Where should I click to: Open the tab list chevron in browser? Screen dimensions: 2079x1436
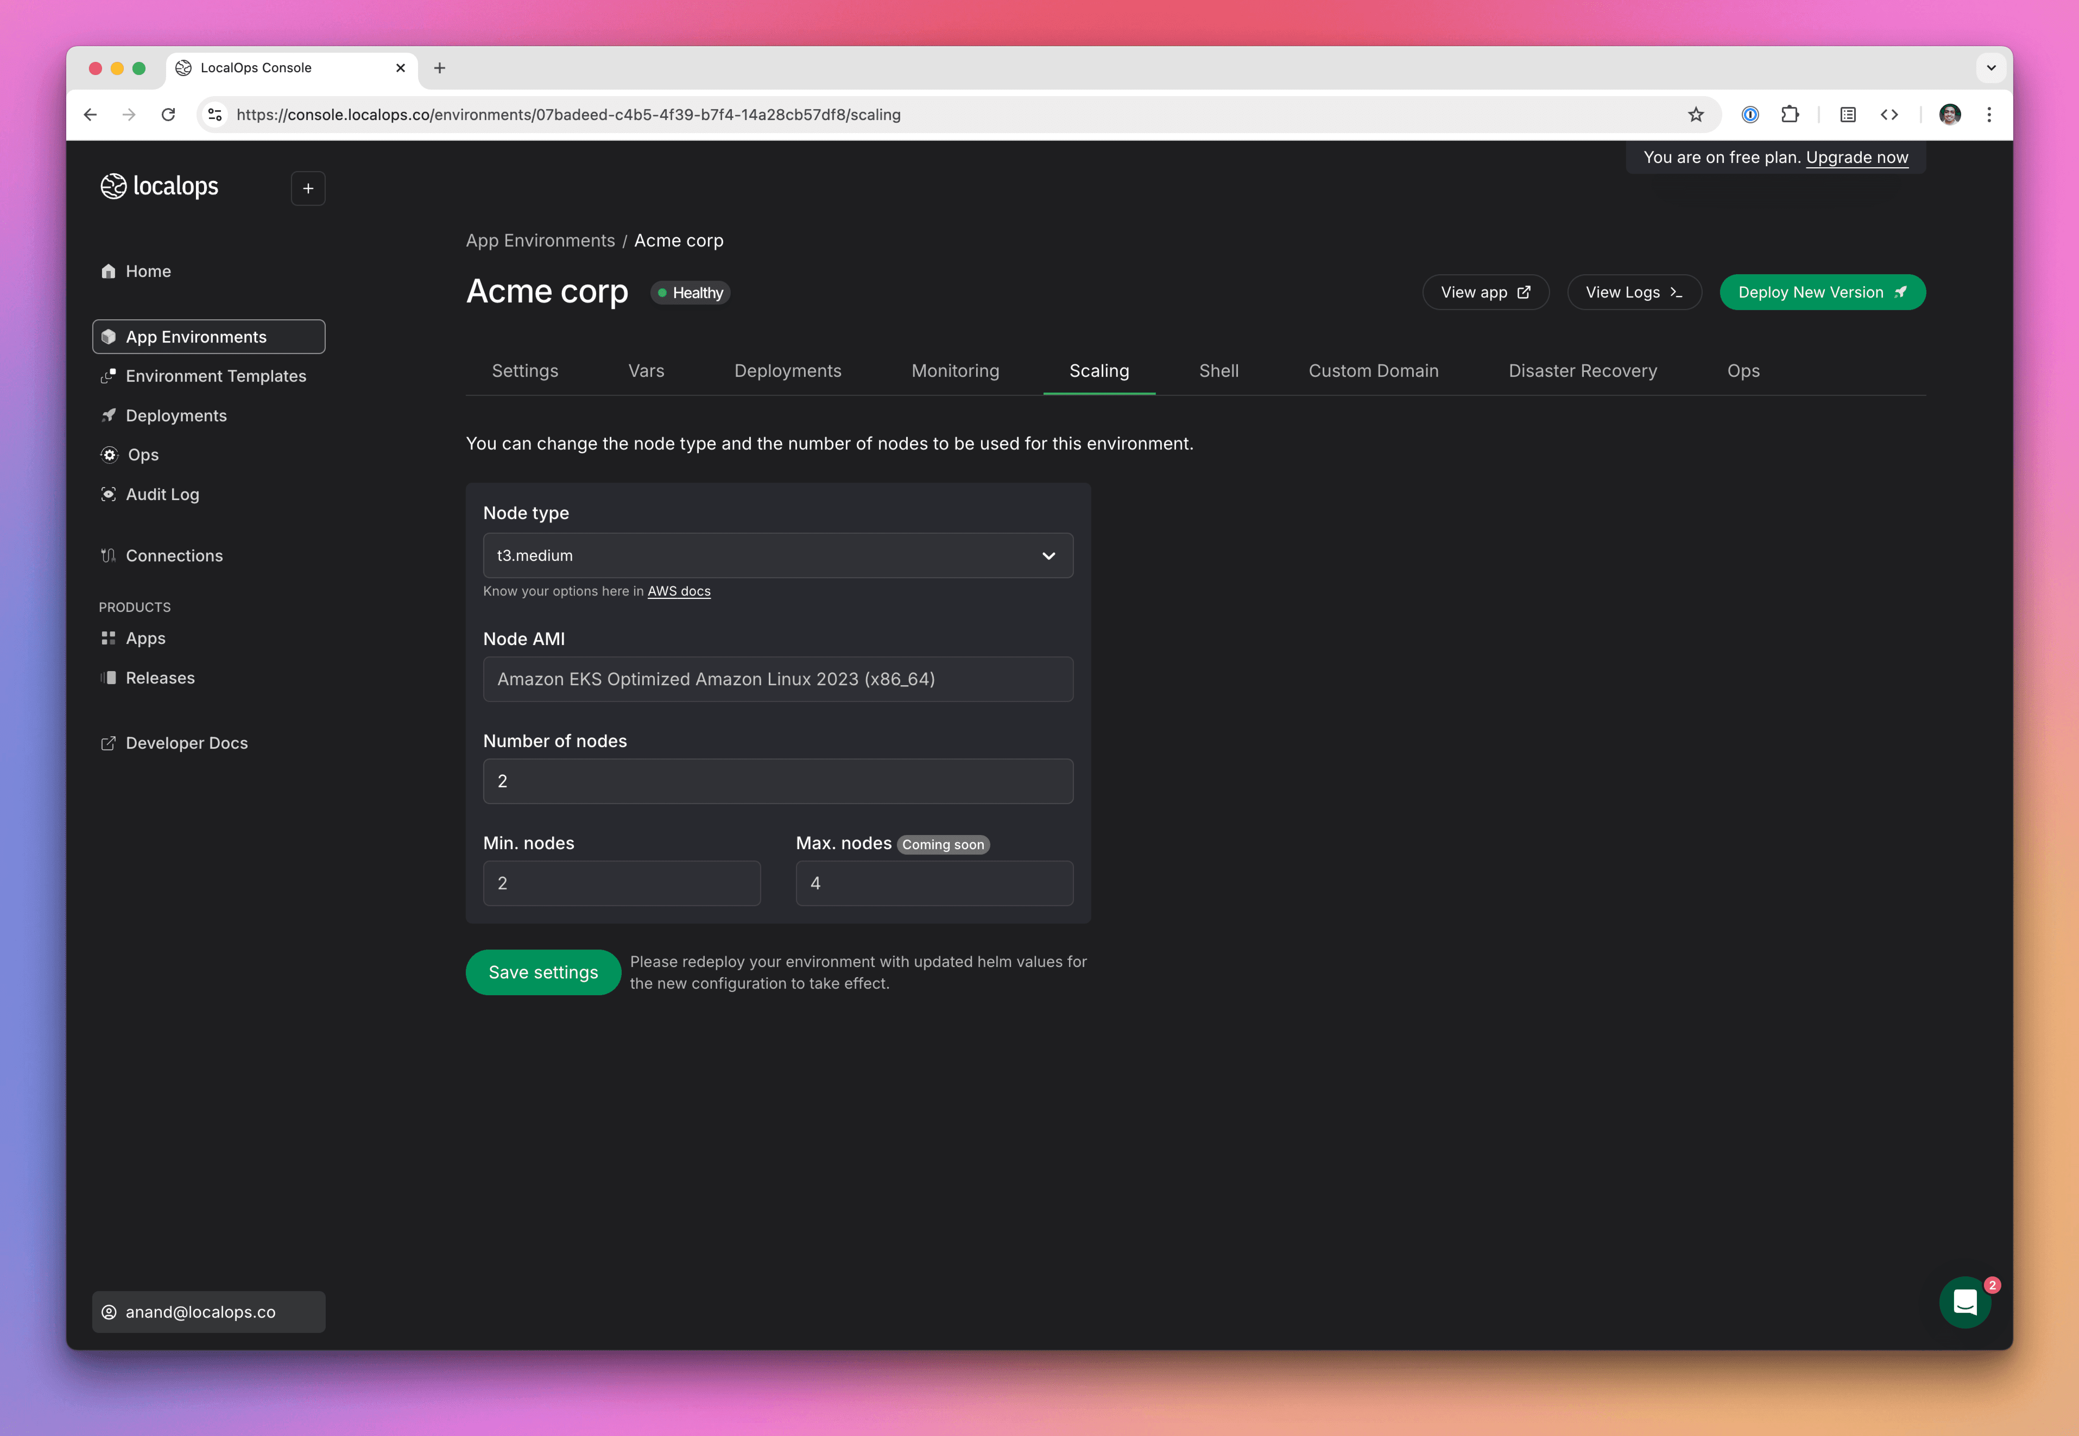coord(1991,67)
